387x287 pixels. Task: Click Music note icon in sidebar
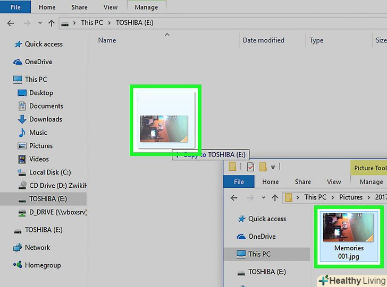pos(22,133)
